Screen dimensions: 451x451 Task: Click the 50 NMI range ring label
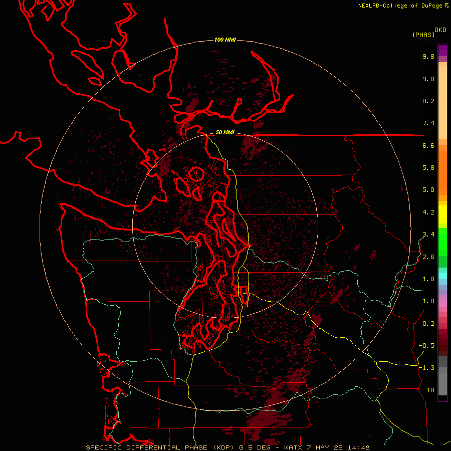coord(225,133)
